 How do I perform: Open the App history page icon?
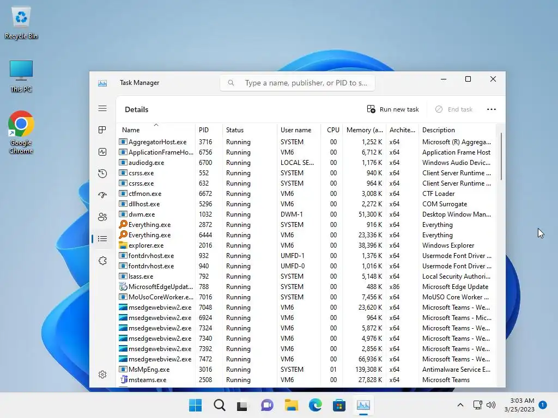coord(102,174)
